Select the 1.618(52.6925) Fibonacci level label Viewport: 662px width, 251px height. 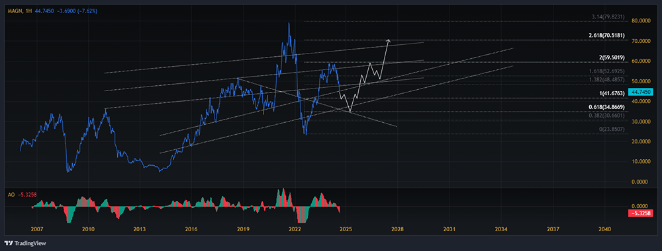[606, 72]
